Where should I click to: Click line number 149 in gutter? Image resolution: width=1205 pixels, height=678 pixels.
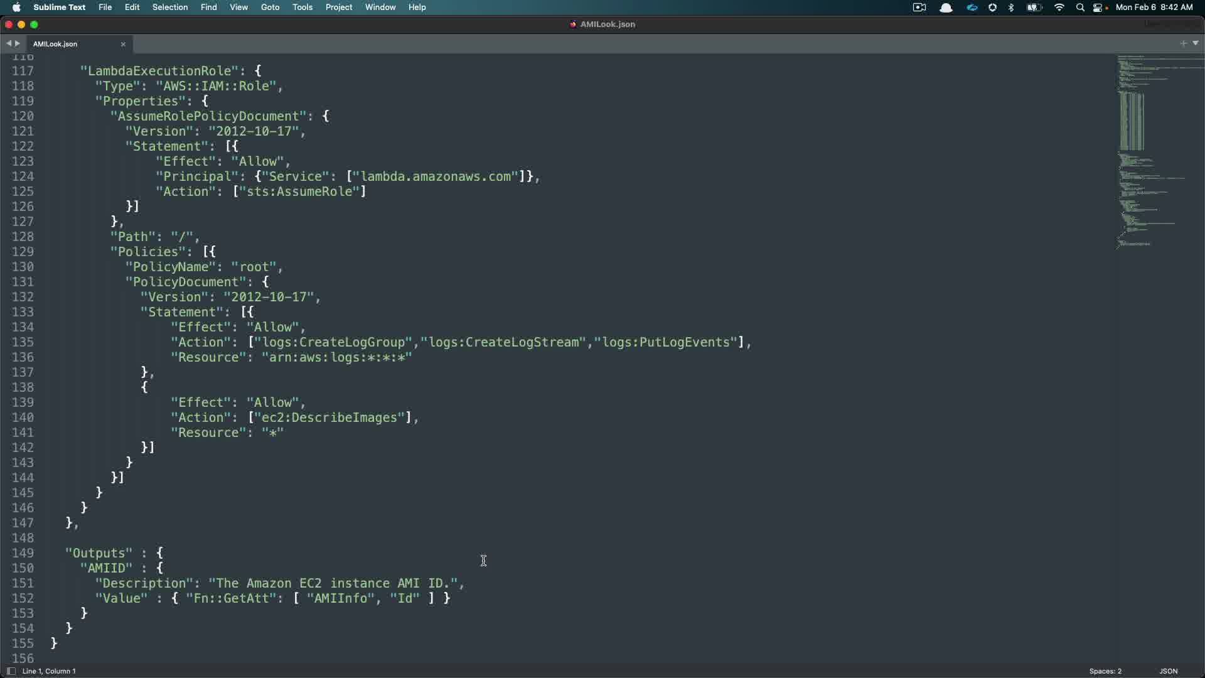click(x=23, y=553)
